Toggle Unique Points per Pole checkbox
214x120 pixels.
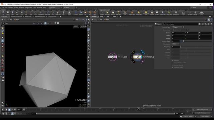coord(172,63)
